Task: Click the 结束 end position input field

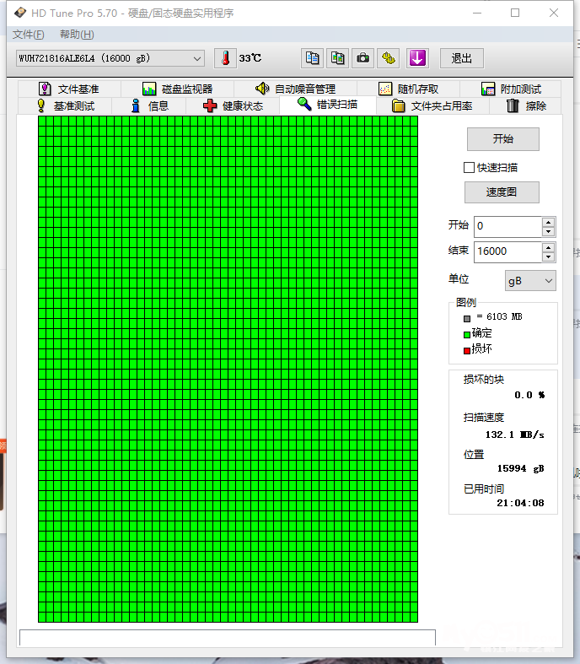Action: tap(506, 251)
